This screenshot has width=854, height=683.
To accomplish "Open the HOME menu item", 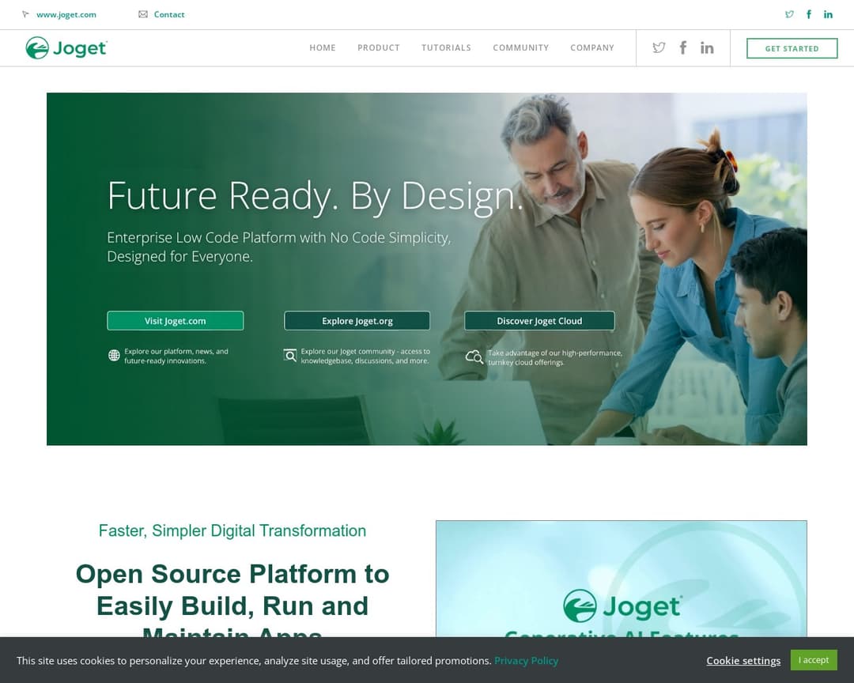I will [x=323, y=48].
